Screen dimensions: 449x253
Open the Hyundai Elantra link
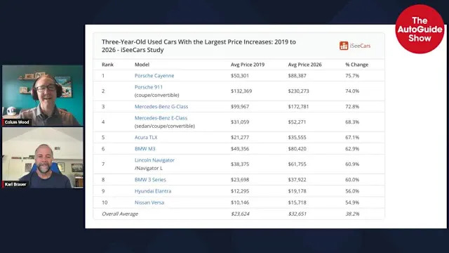coord(153,191)
